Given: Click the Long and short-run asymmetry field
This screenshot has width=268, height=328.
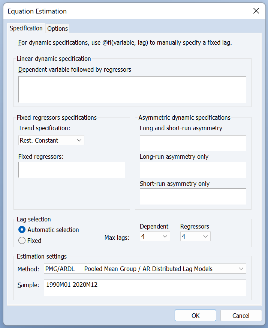Looking at the screenshot, I should (x=193, y=143).
